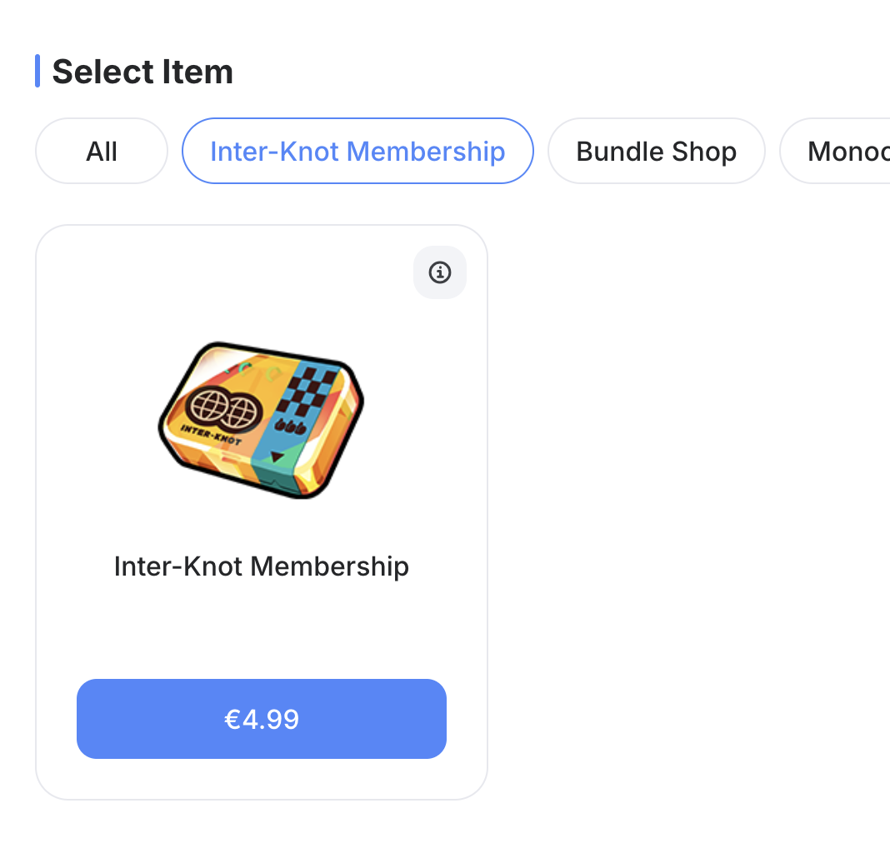This screenshot has height=848, width=890.
Task: Select the All filter tab
Action: click(102, 151)
